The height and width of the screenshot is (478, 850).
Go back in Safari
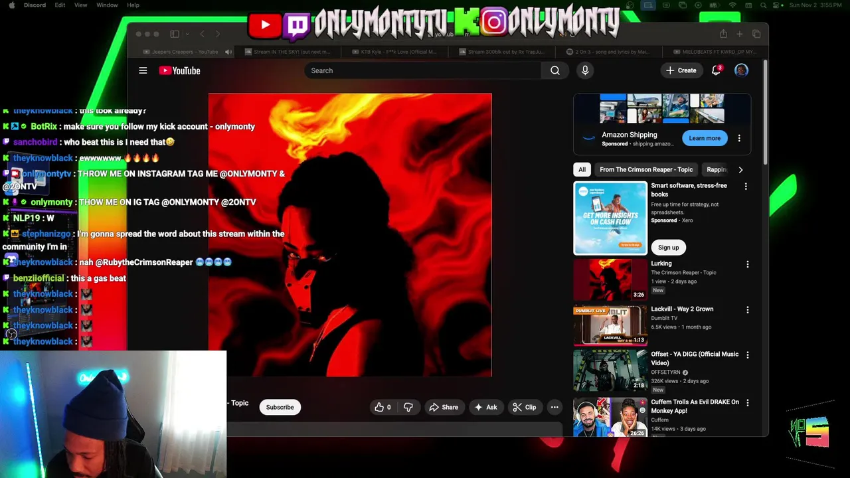[x=203, y=34]
